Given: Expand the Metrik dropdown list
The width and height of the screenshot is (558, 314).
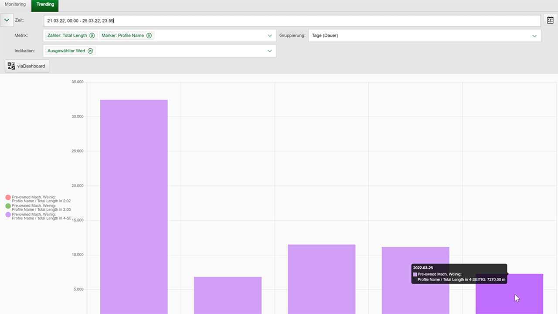Looking at the screenshot, I should (x=270, y=36).
